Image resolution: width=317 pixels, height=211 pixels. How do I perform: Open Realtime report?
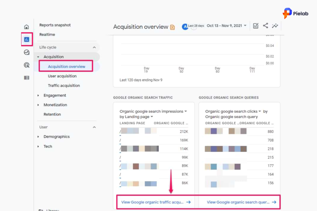(47, 35)
